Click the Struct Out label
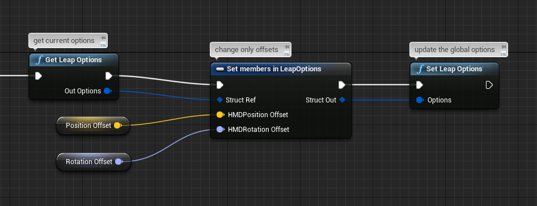Image resolution: width=537 pixels, height=206 pixels. 321,100
